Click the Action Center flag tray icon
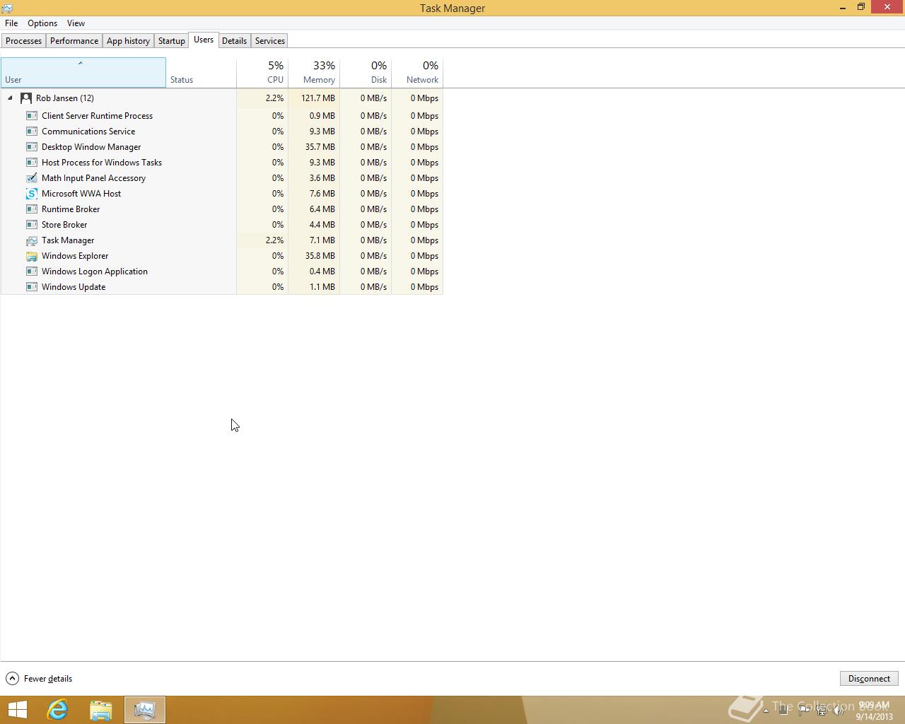Screen dimensions: 905x724 [x=804, y=711]
